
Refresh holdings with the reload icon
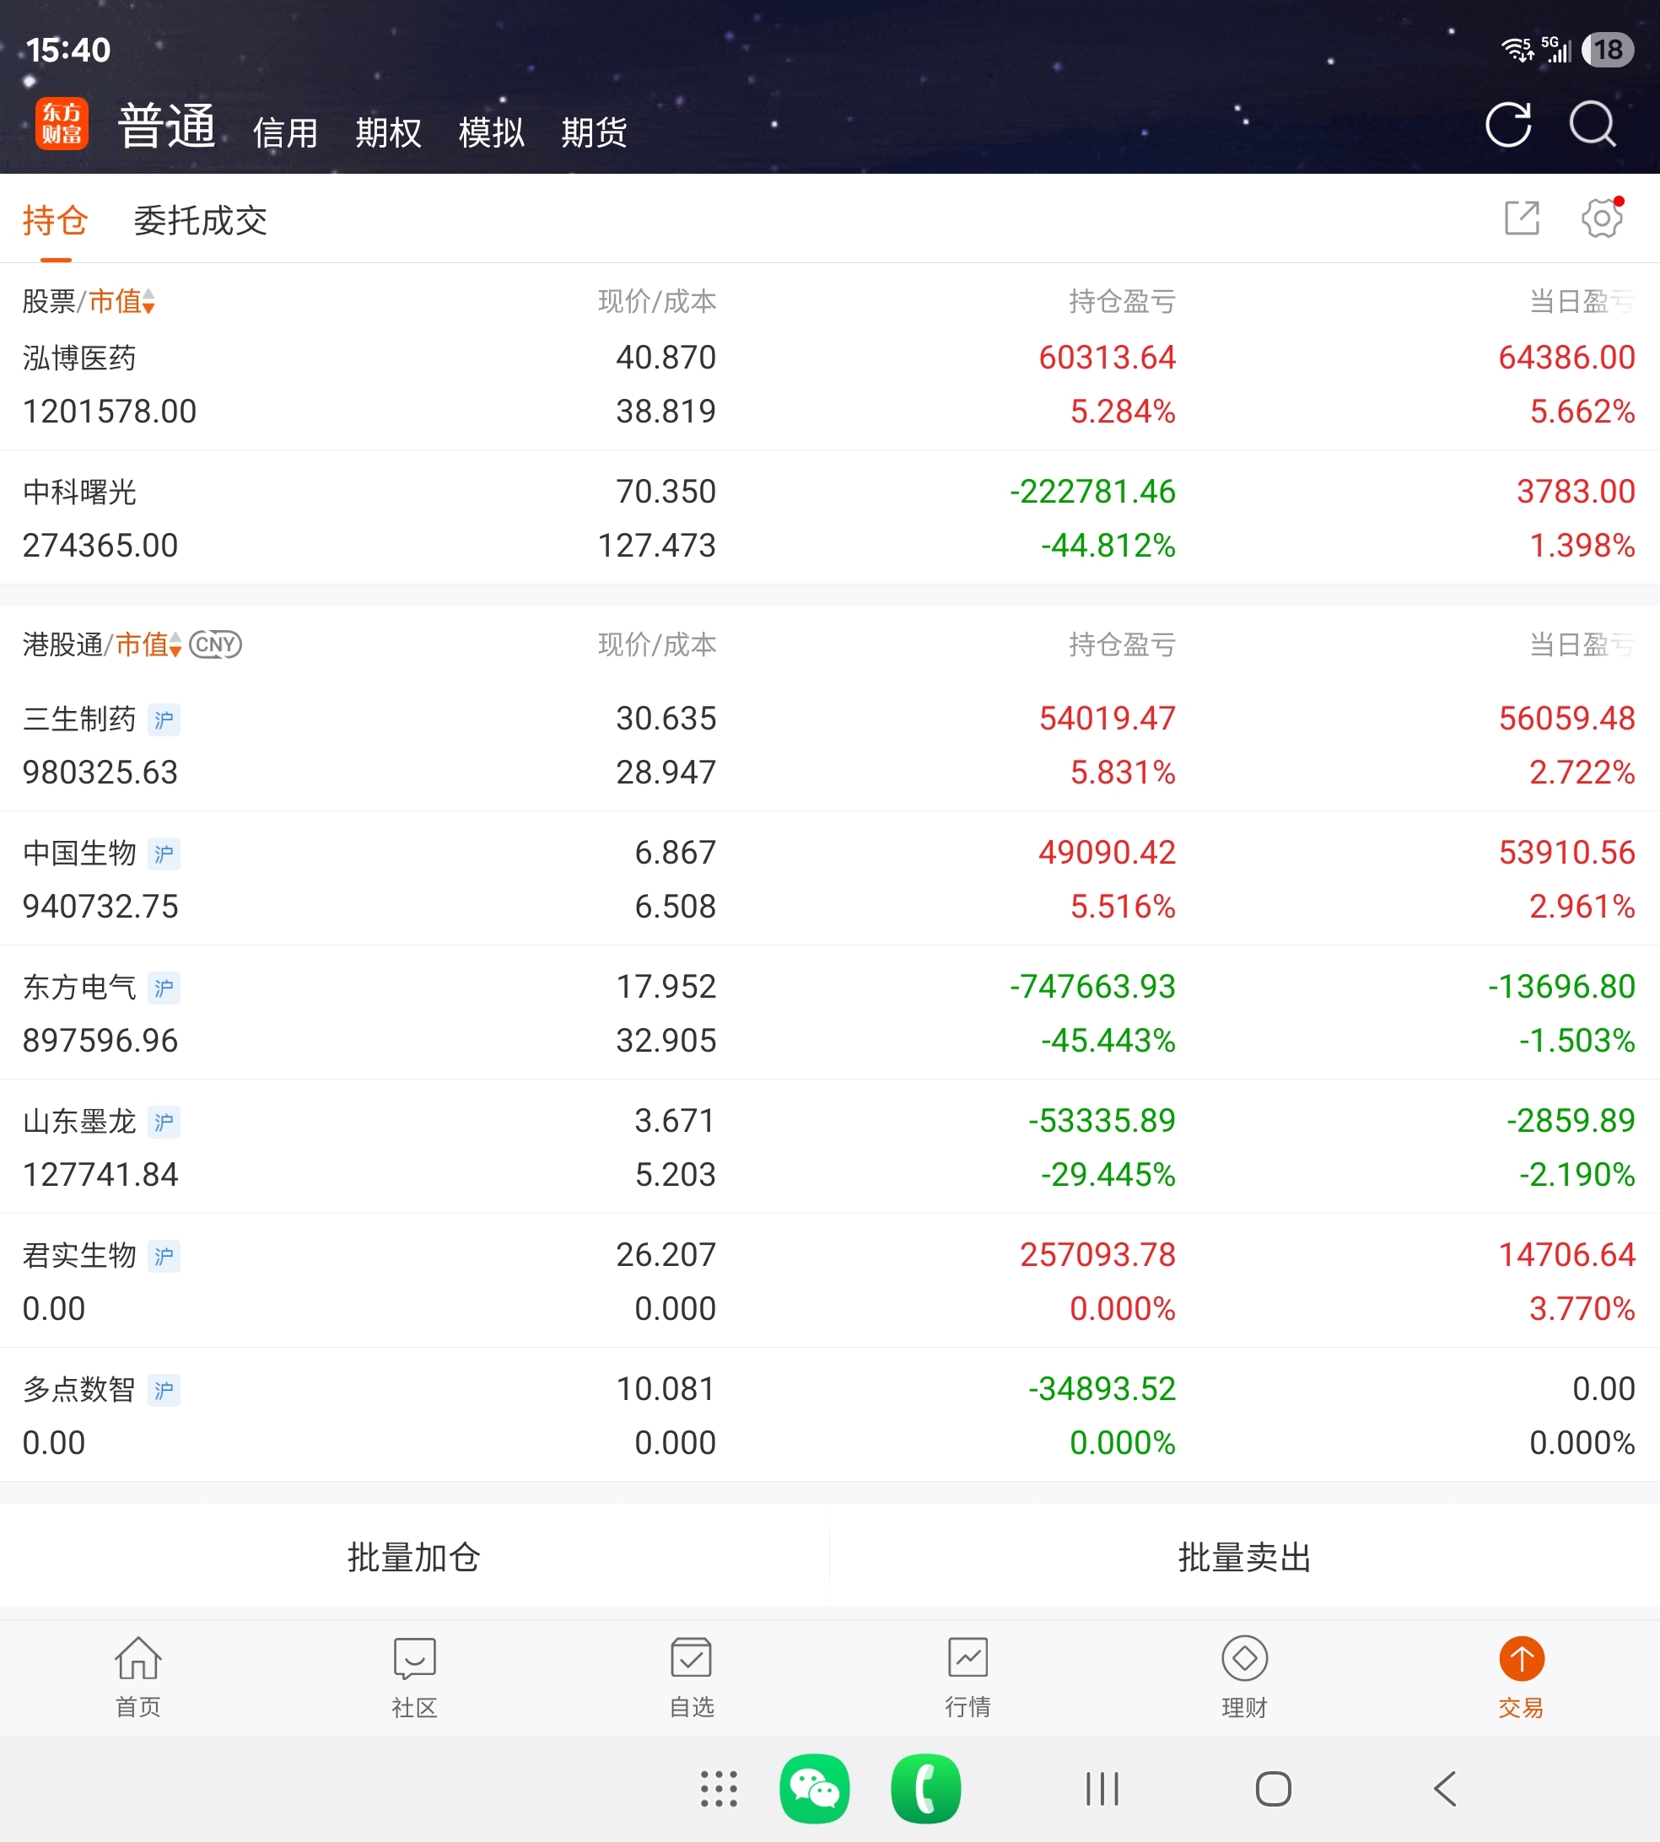click(1509, 124)
